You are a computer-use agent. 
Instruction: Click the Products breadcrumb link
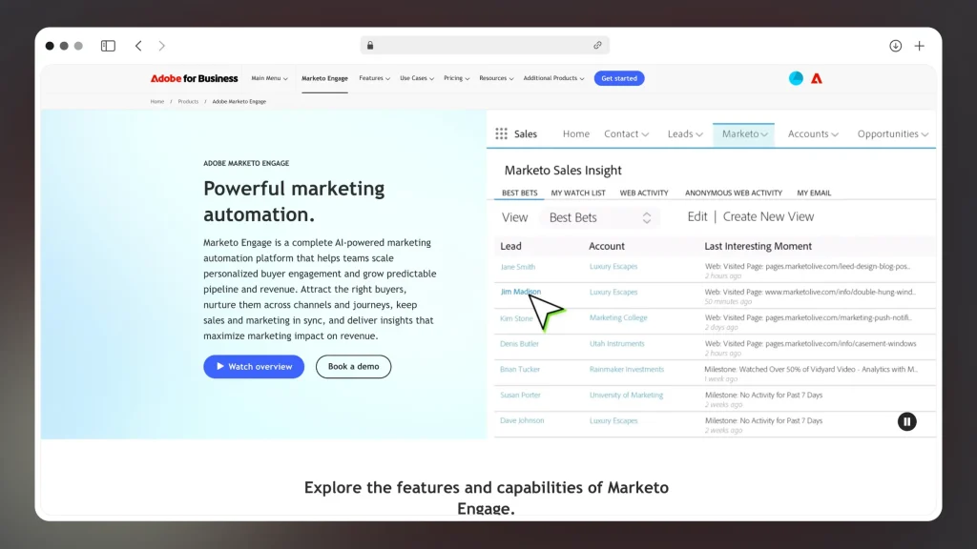(x=187, y=100)
